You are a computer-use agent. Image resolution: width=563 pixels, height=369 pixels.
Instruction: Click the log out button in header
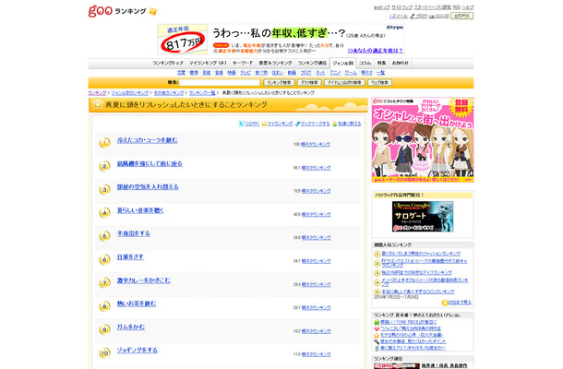pos(462,16)
